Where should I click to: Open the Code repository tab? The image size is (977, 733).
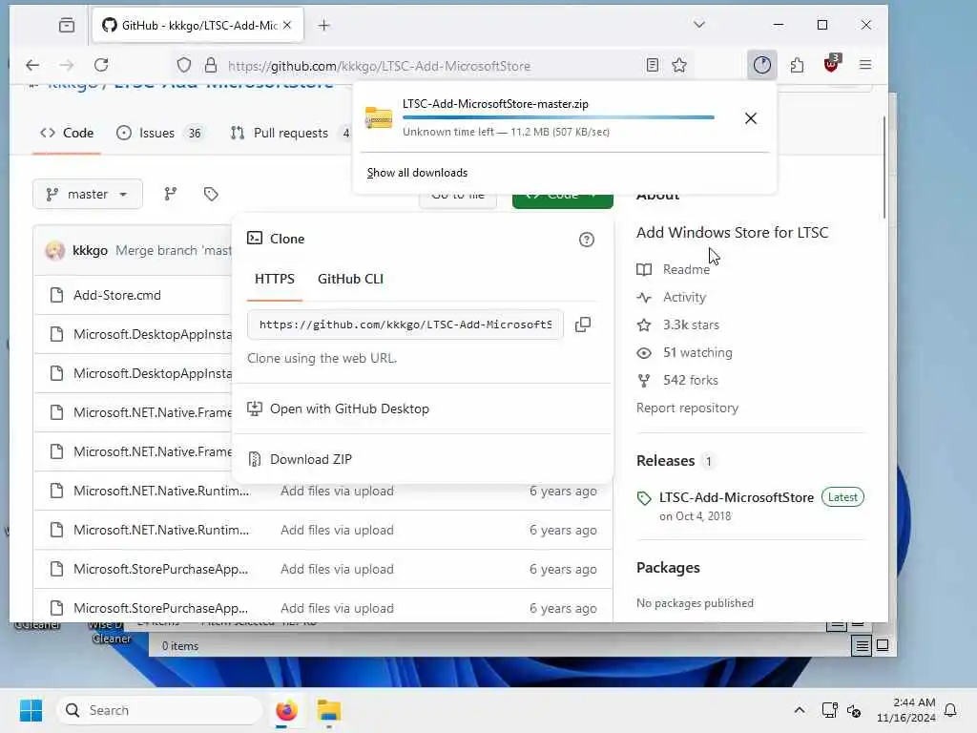pos(67,133)
